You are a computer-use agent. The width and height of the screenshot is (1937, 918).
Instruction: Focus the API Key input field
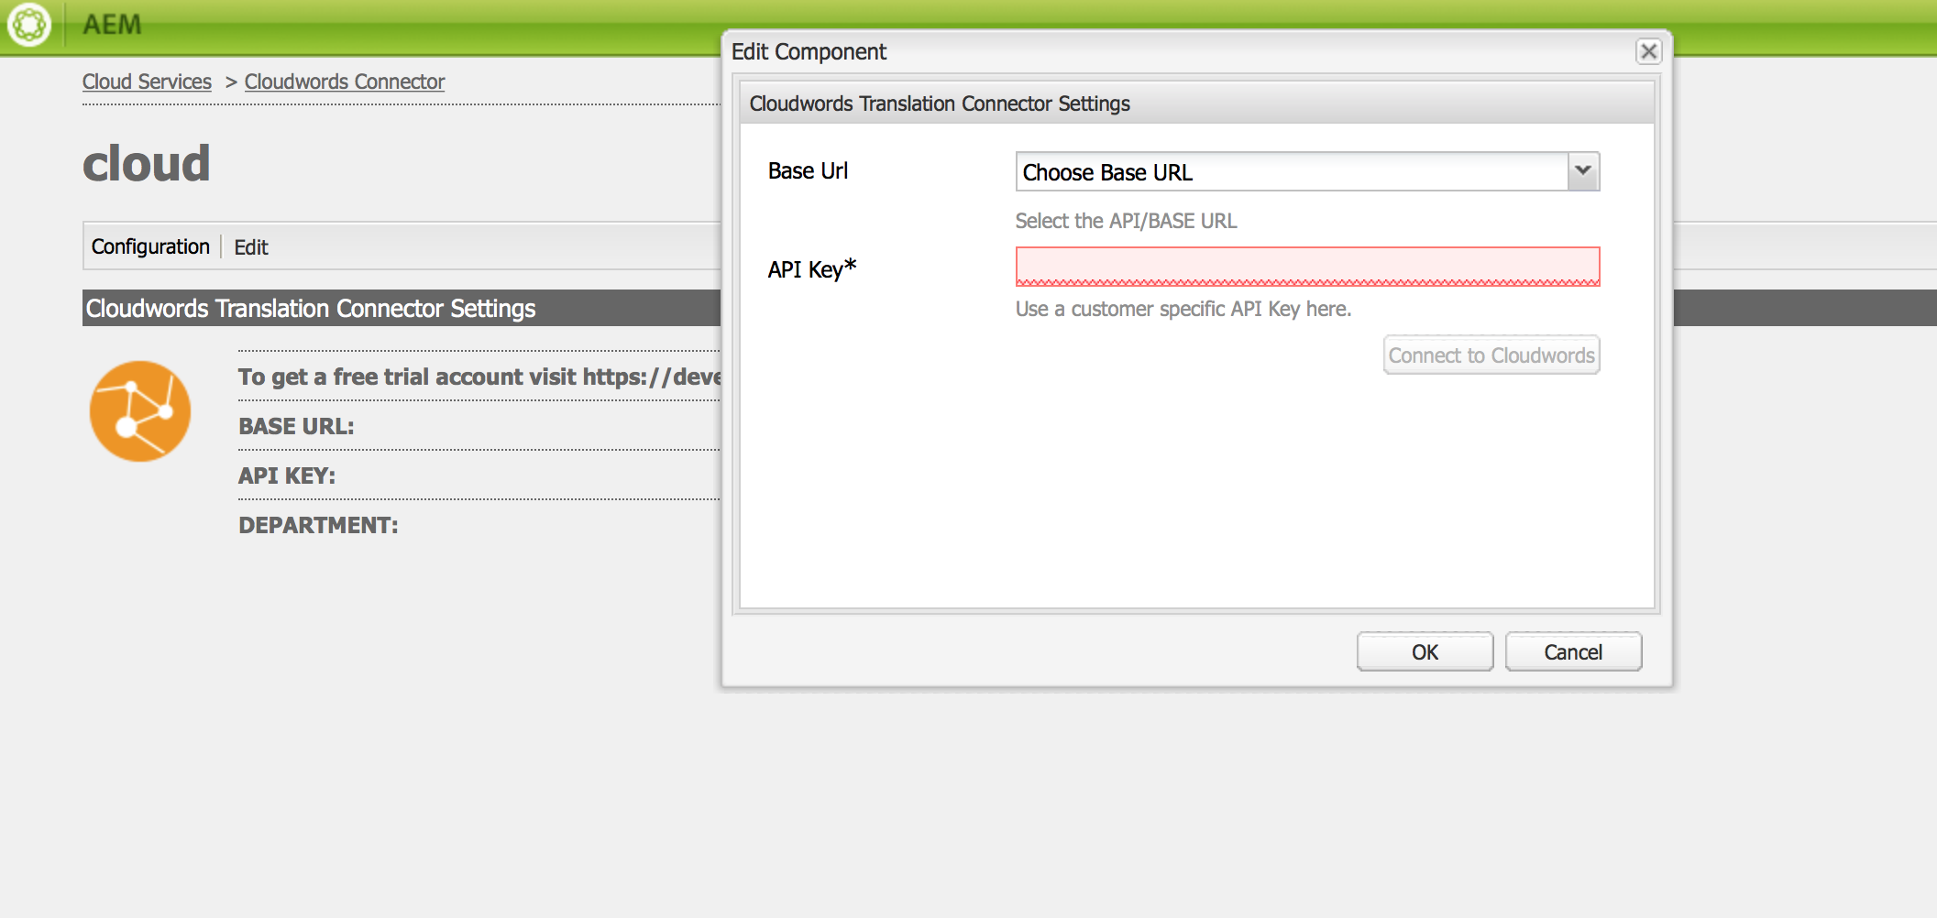click(x=1307, y=267)
